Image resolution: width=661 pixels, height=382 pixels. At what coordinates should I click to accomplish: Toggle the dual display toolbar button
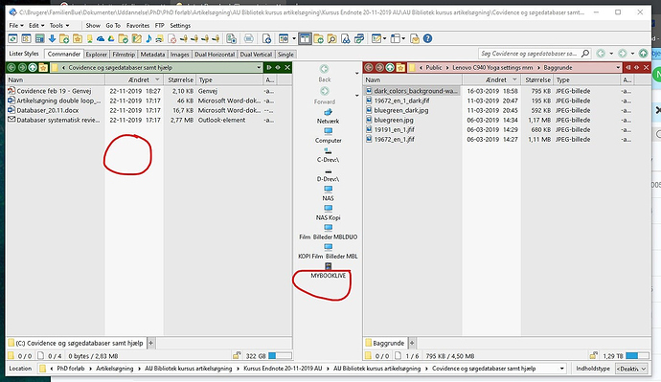point(305,38)
